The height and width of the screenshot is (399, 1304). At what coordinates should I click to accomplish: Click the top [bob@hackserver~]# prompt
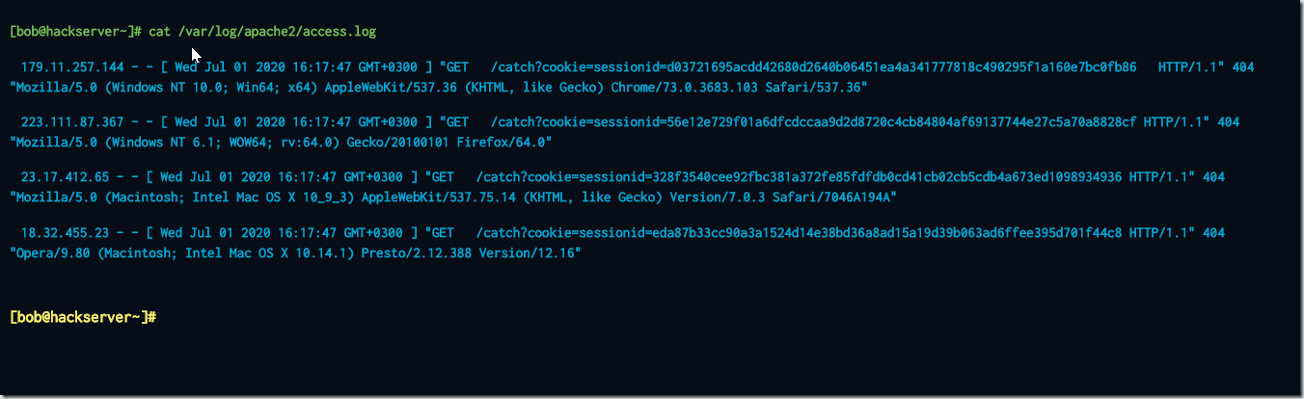tap(75, 32)
